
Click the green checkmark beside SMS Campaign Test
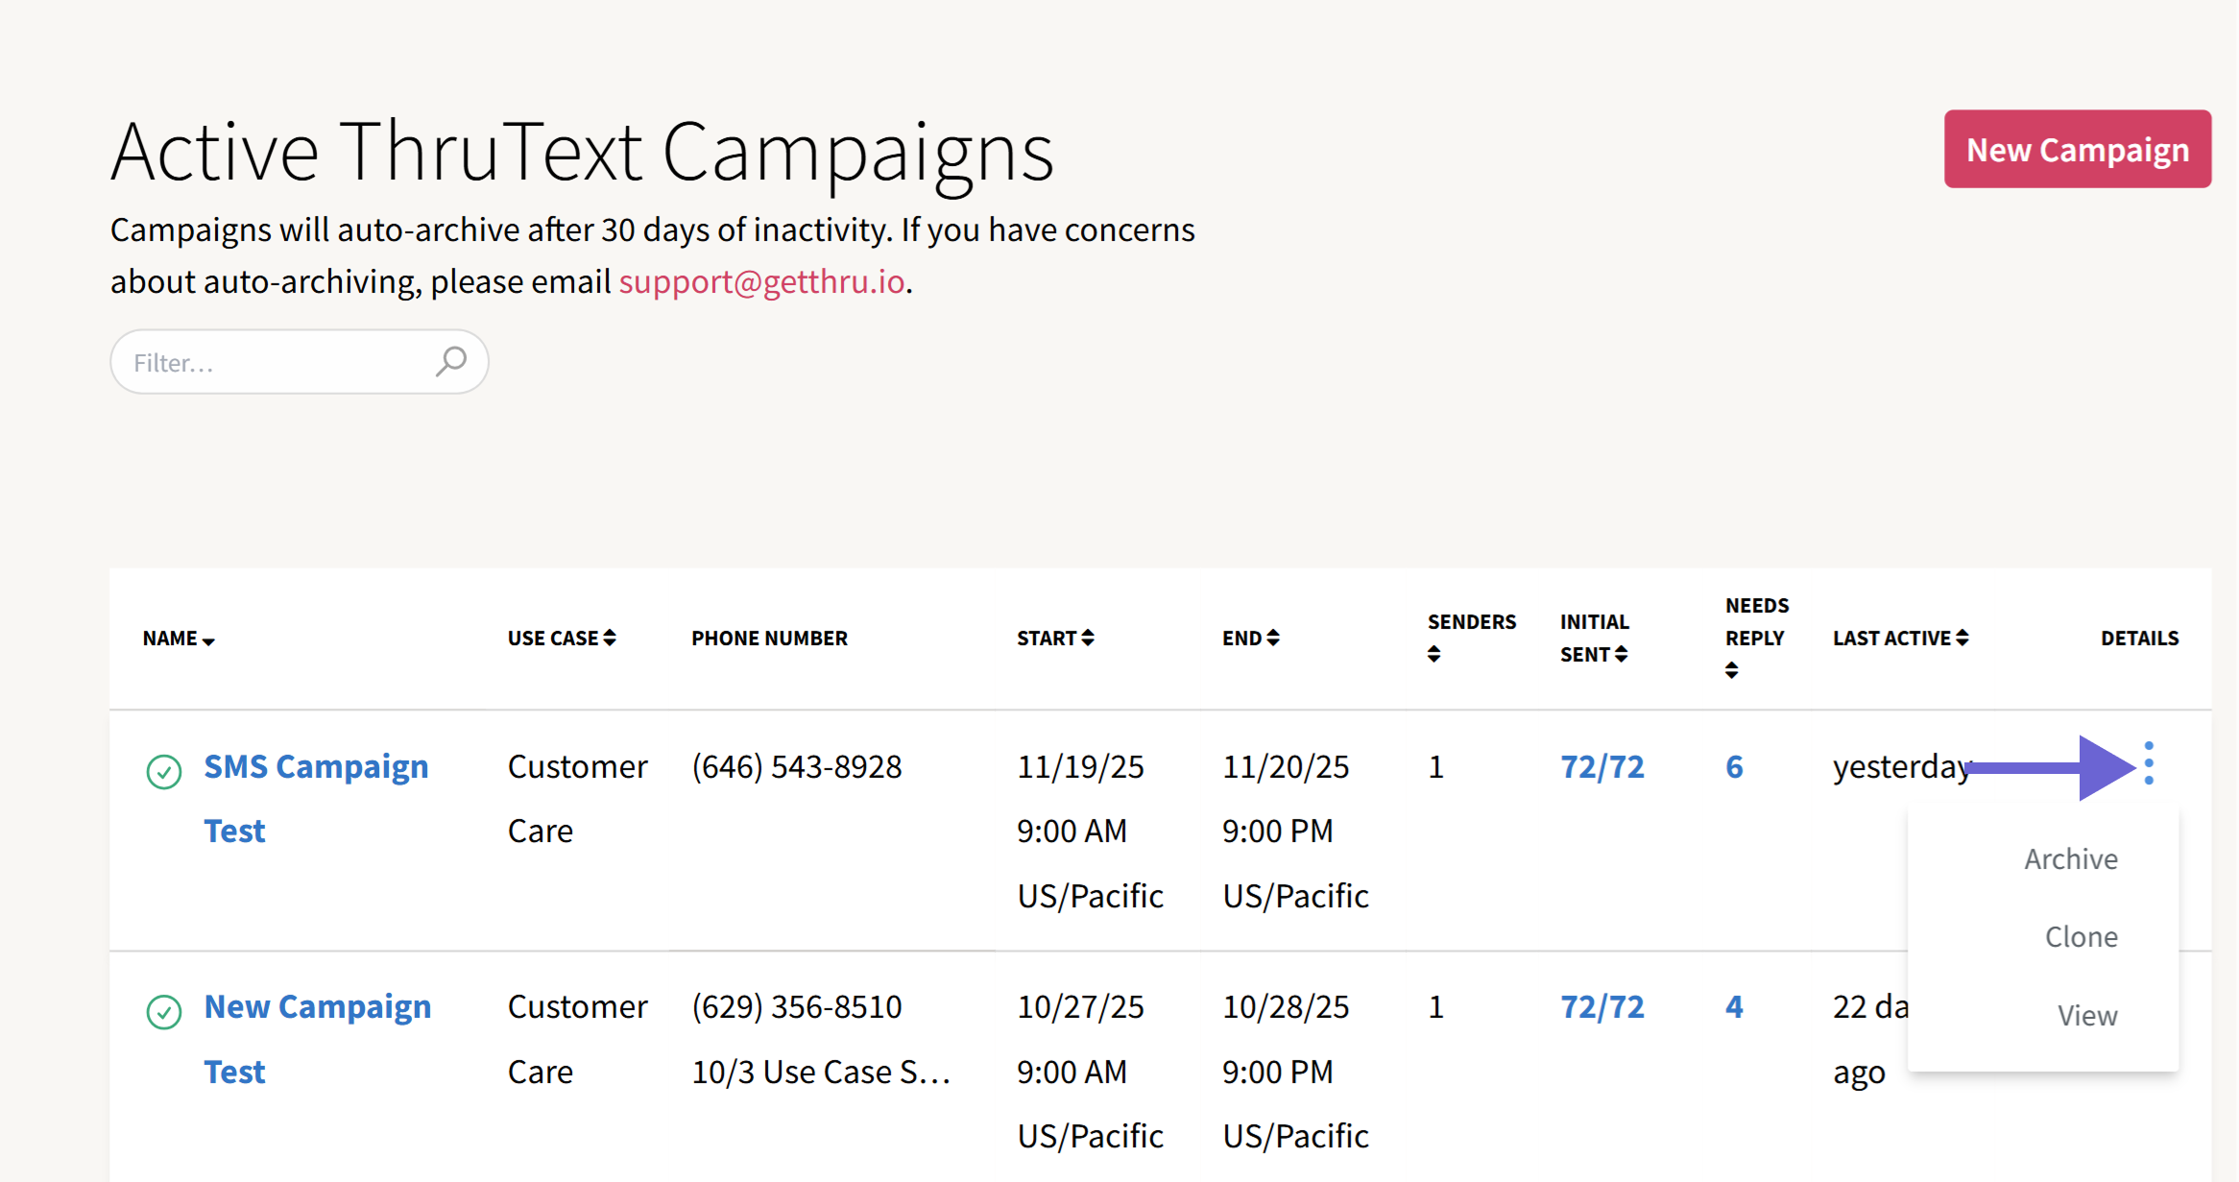163,772
